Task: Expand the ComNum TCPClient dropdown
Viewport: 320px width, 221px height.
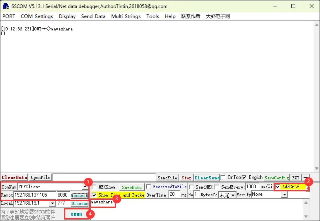Action: pyautogui.click(x=85, y=187)
